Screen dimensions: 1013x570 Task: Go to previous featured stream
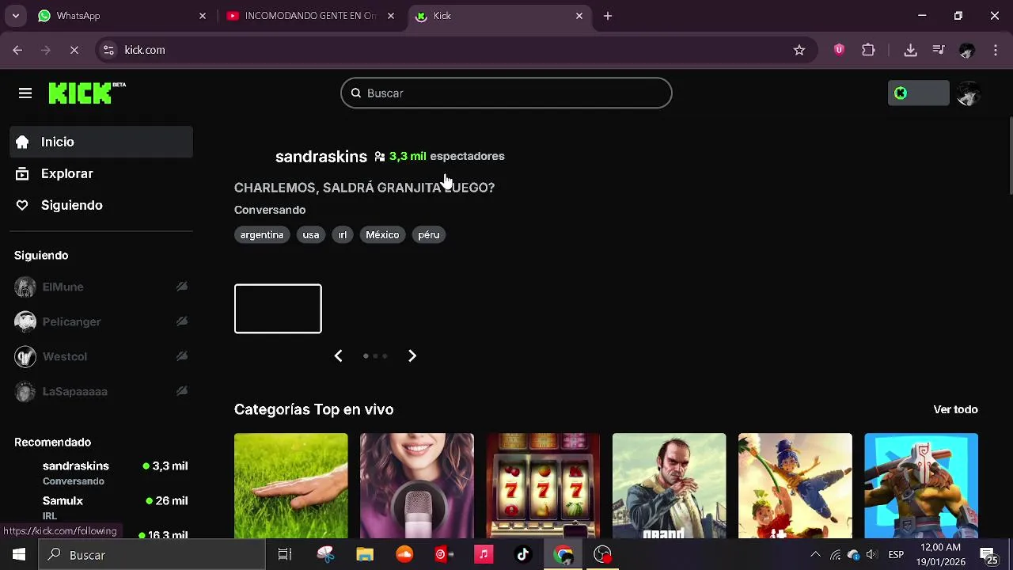pyautogui.click(x=338, y=356)
